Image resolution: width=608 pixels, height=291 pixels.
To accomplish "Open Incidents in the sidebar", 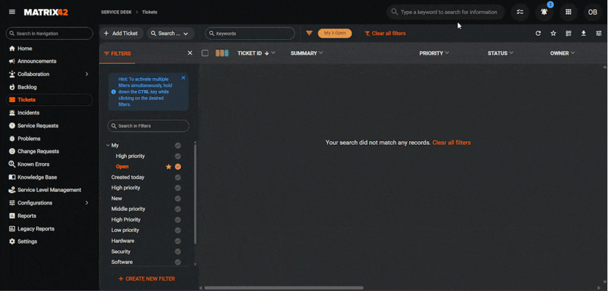I will [28, 113].
